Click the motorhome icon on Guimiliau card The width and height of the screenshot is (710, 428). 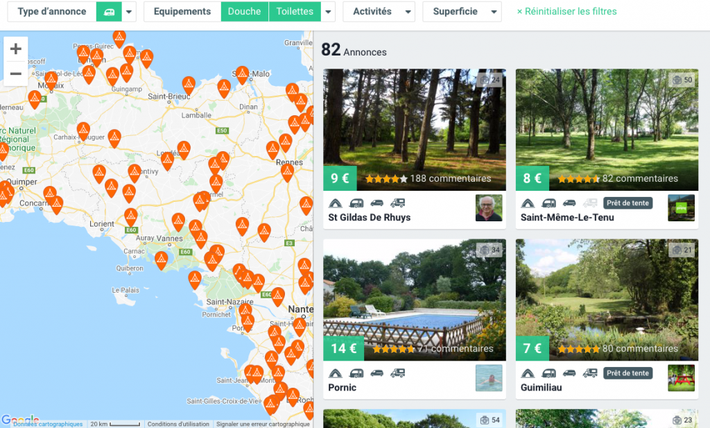point(590,373)
